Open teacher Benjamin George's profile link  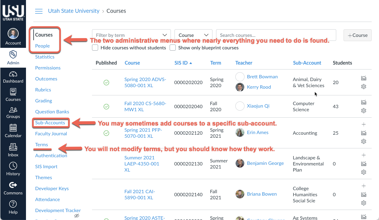tap(265, 163)
